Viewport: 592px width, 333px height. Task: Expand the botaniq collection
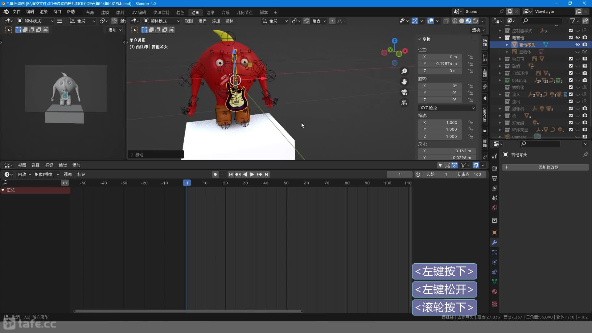(500, 80)
